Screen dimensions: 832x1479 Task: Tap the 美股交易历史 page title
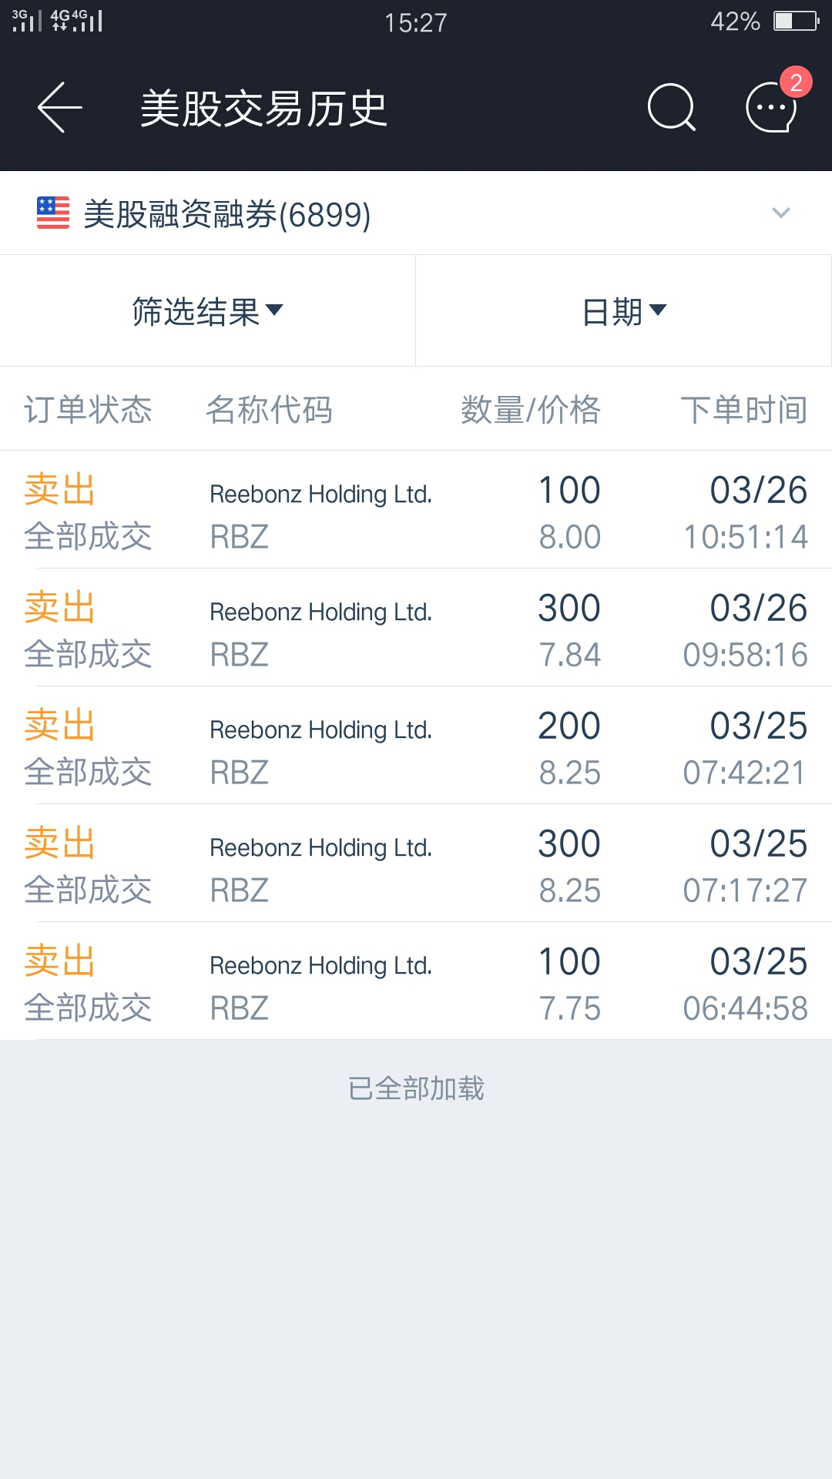[x=263, y=108]
